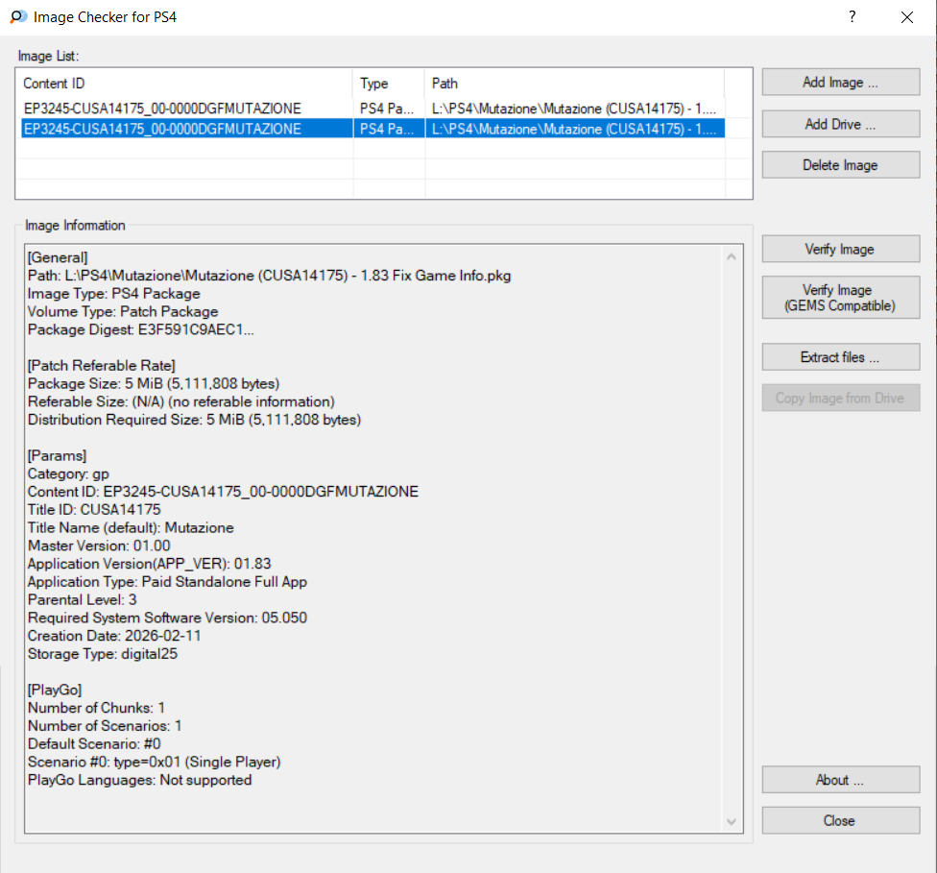The height and width of the screenshot is (873, 937).
Task: Click the Title ID line in Image Information
Action: coord(94,510)
